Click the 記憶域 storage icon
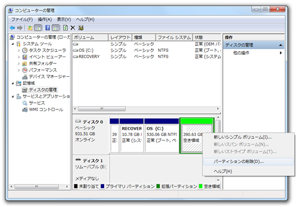Viewport: 298px width, 207px height. point(19,83)
